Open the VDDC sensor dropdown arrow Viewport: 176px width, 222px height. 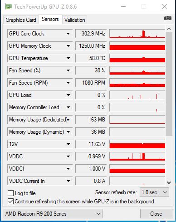point(68,156)
